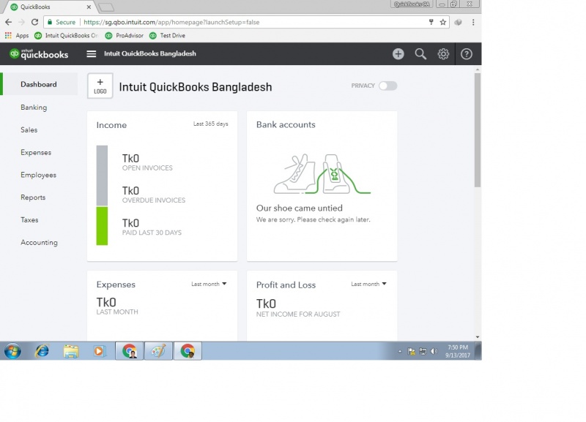Open File Explorer from taskbar
The height and width of the screenshot is (422, 586).
tap(71, 351)
